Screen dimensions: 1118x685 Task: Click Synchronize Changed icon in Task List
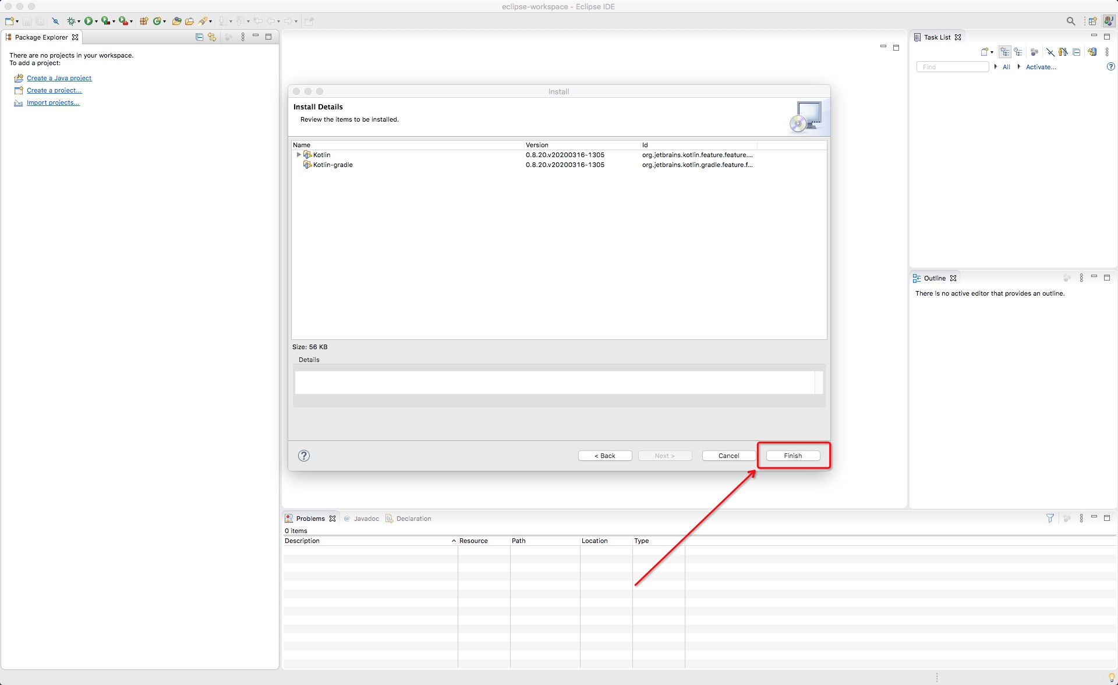coord(1092,52)
